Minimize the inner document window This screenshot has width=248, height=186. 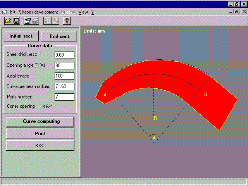(231, 12)
